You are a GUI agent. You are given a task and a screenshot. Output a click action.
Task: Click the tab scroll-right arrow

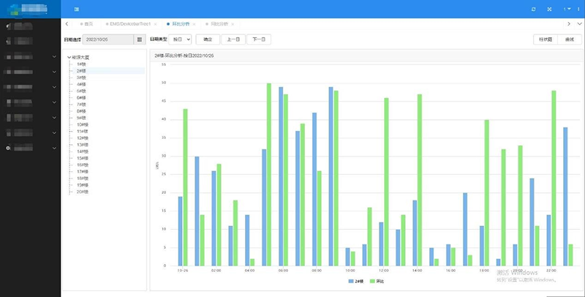click(x=568, y=24)
